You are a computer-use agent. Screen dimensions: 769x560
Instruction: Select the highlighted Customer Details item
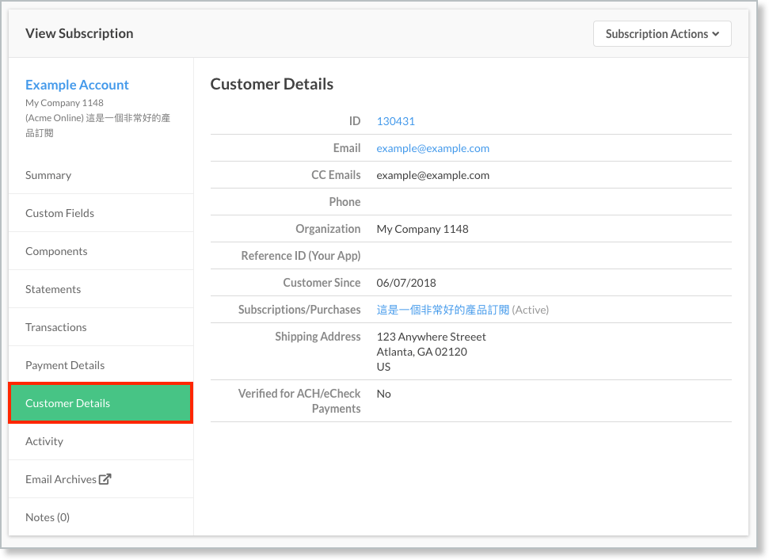pyautogui.click(x=67, y=403)
